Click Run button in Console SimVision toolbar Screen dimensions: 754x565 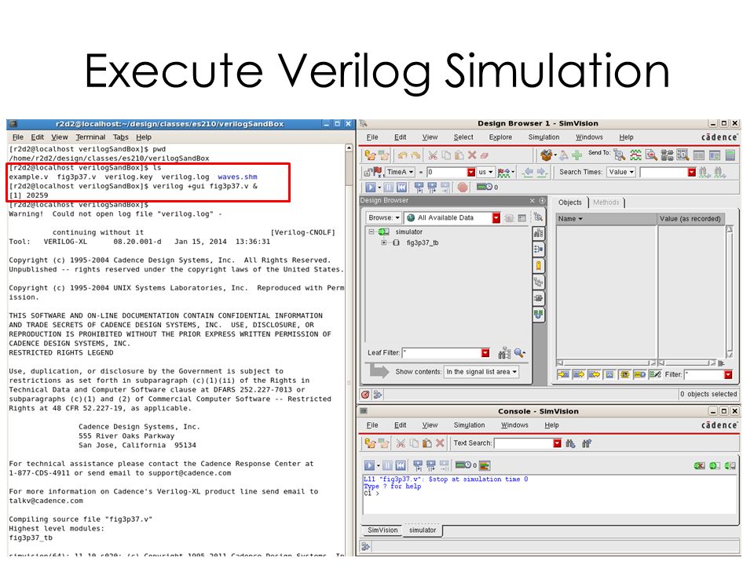tap(369, 465)
